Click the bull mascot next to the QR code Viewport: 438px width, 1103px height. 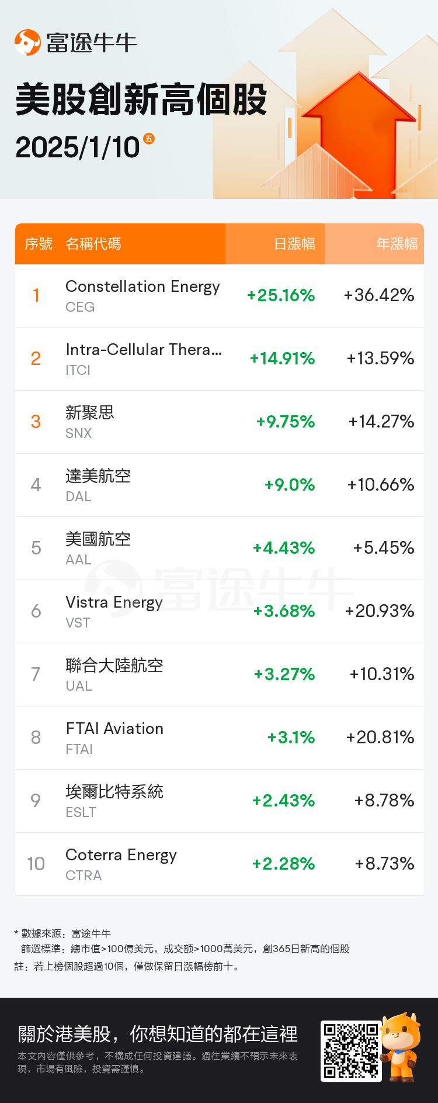(401, 1047)
